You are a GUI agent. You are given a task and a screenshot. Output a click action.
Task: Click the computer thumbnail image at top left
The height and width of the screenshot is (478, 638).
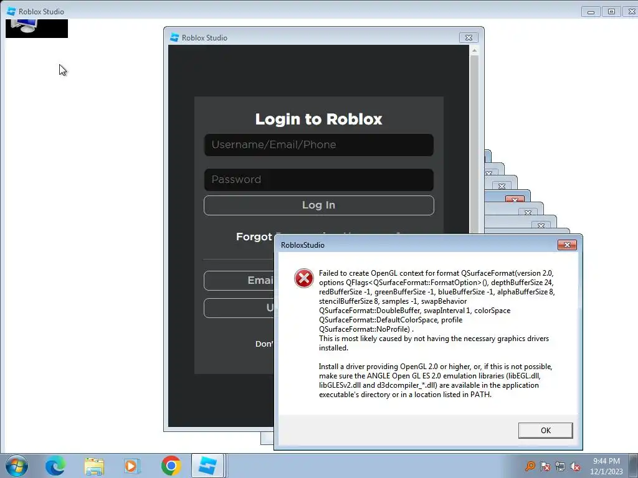pyautogui.click(x=37, y=29)
